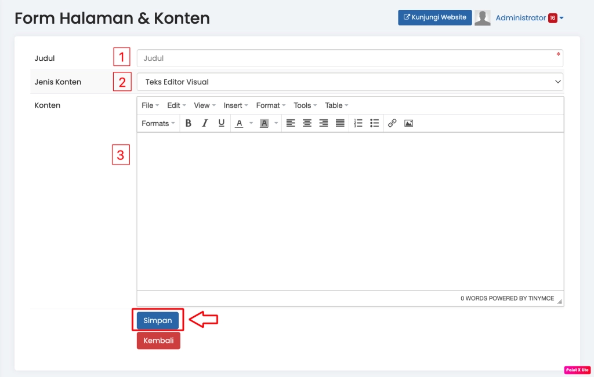Viewport: 594px width, 377px height.
Task: Open the Insert menu
Action: pos(236,105)
